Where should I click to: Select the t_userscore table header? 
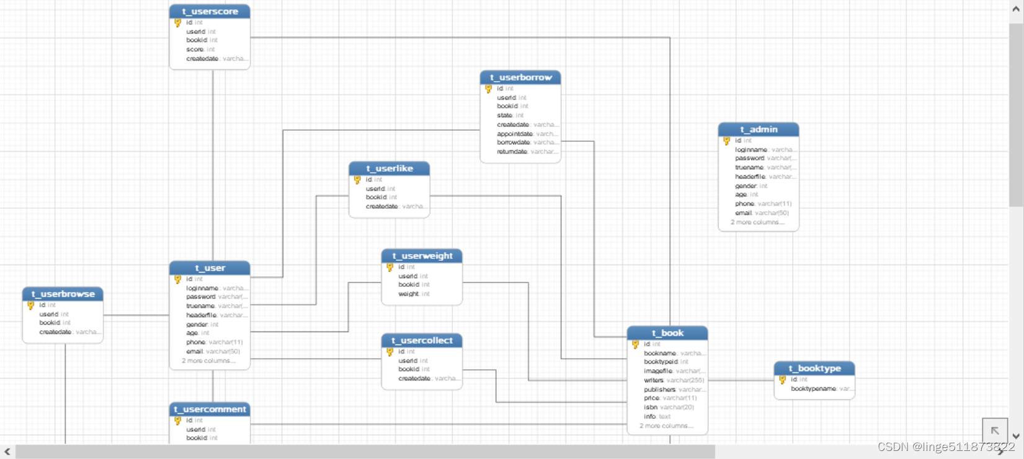[x=210, y=11]
